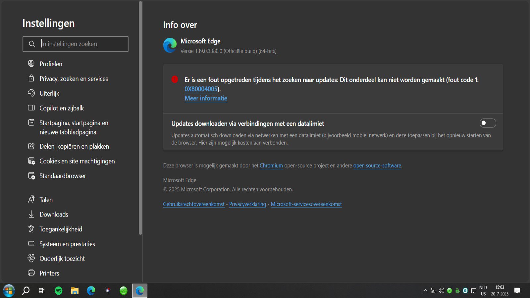Open the green circular app in taskbar

[x=124, y=291]
